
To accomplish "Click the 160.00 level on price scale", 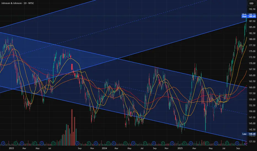I will pos(252,87).
